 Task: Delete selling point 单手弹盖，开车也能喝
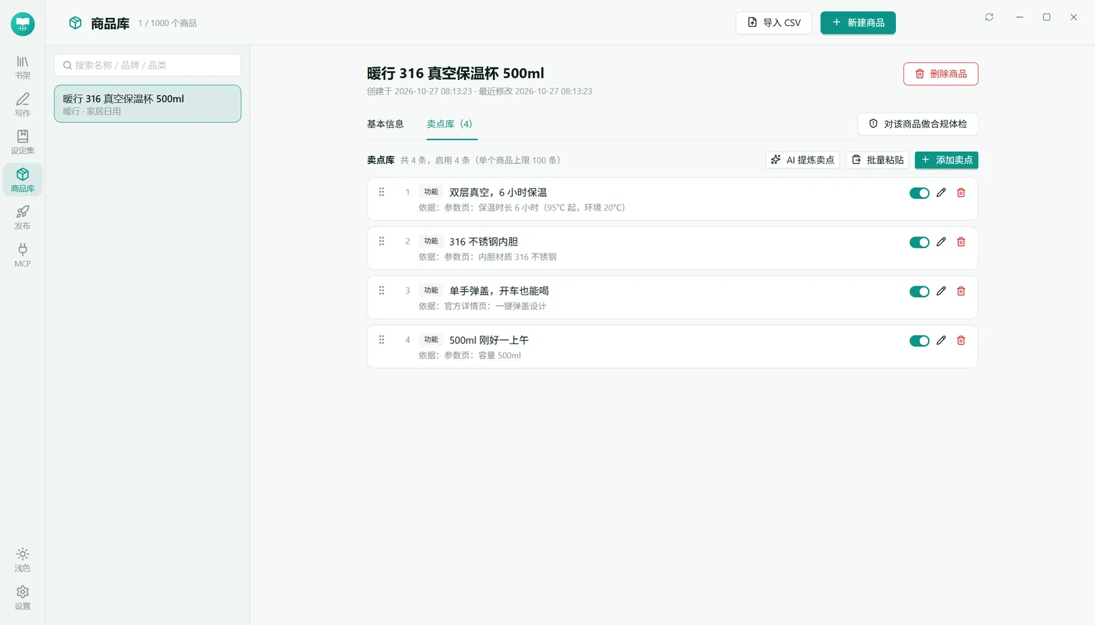pos(961,291)
